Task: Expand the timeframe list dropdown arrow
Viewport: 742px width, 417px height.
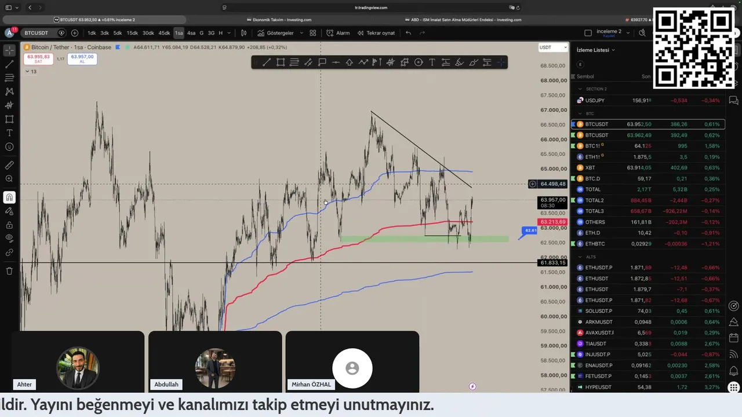Action: pyautogui.click(x=229, y=33)
